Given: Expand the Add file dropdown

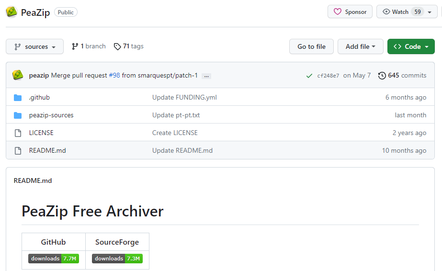Looking at the screenshot, I should (x=360, y=46).
